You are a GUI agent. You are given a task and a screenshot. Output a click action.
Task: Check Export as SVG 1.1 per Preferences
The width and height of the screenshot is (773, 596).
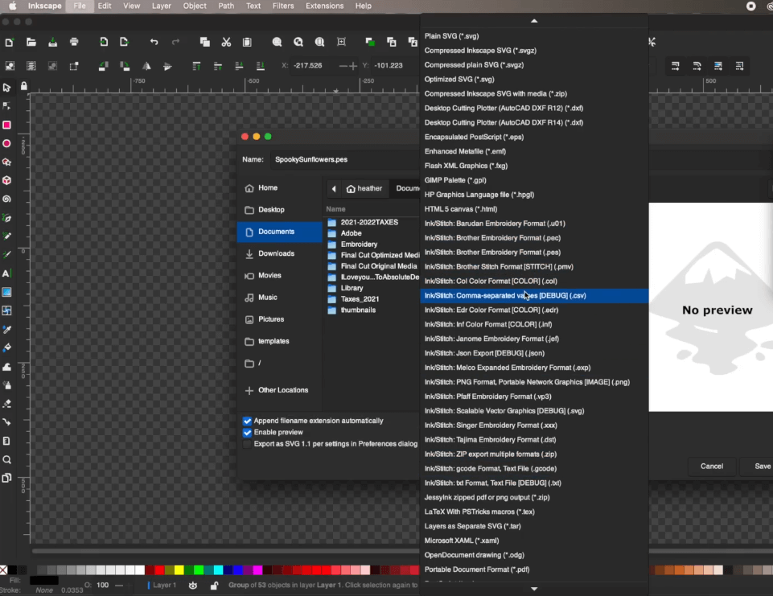click(x=248, y=443)
